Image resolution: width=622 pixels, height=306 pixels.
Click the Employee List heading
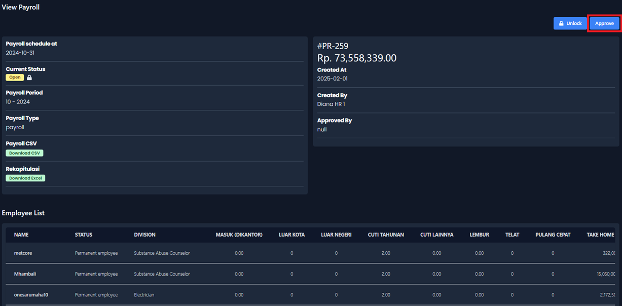[23, 213]
